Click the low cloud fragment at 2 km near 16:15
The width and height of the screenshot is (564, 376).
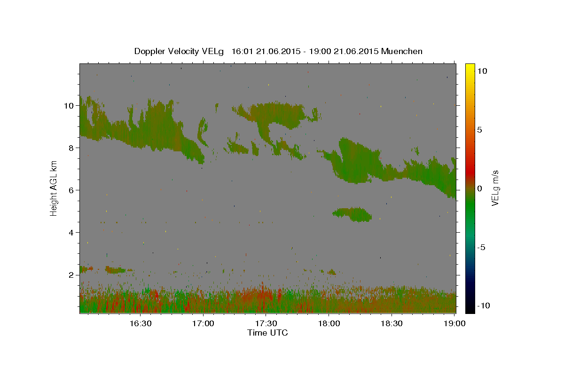[x=115, y=270]
